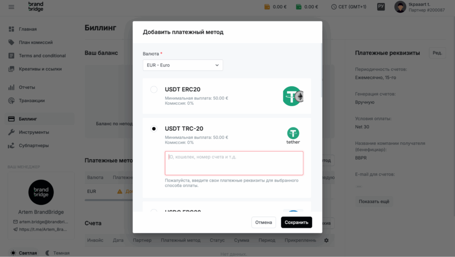This screenshot has width=455, height=257.
Task: Open the Валюта EUR - Euro dropdown
Action: (x=183, y=65)
